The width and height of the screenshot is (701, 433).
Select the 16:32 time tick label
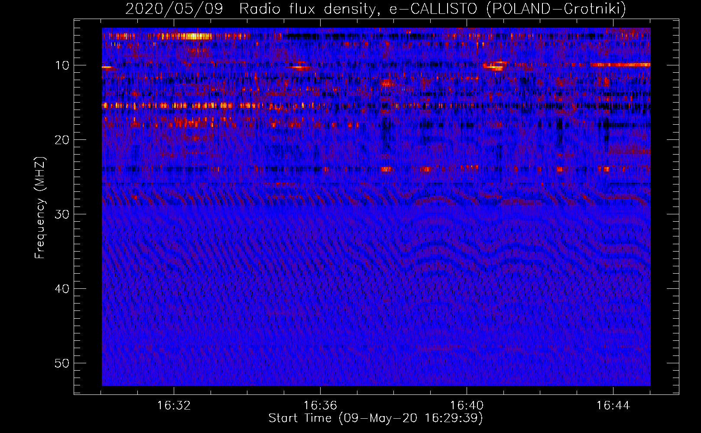(174, 406)
